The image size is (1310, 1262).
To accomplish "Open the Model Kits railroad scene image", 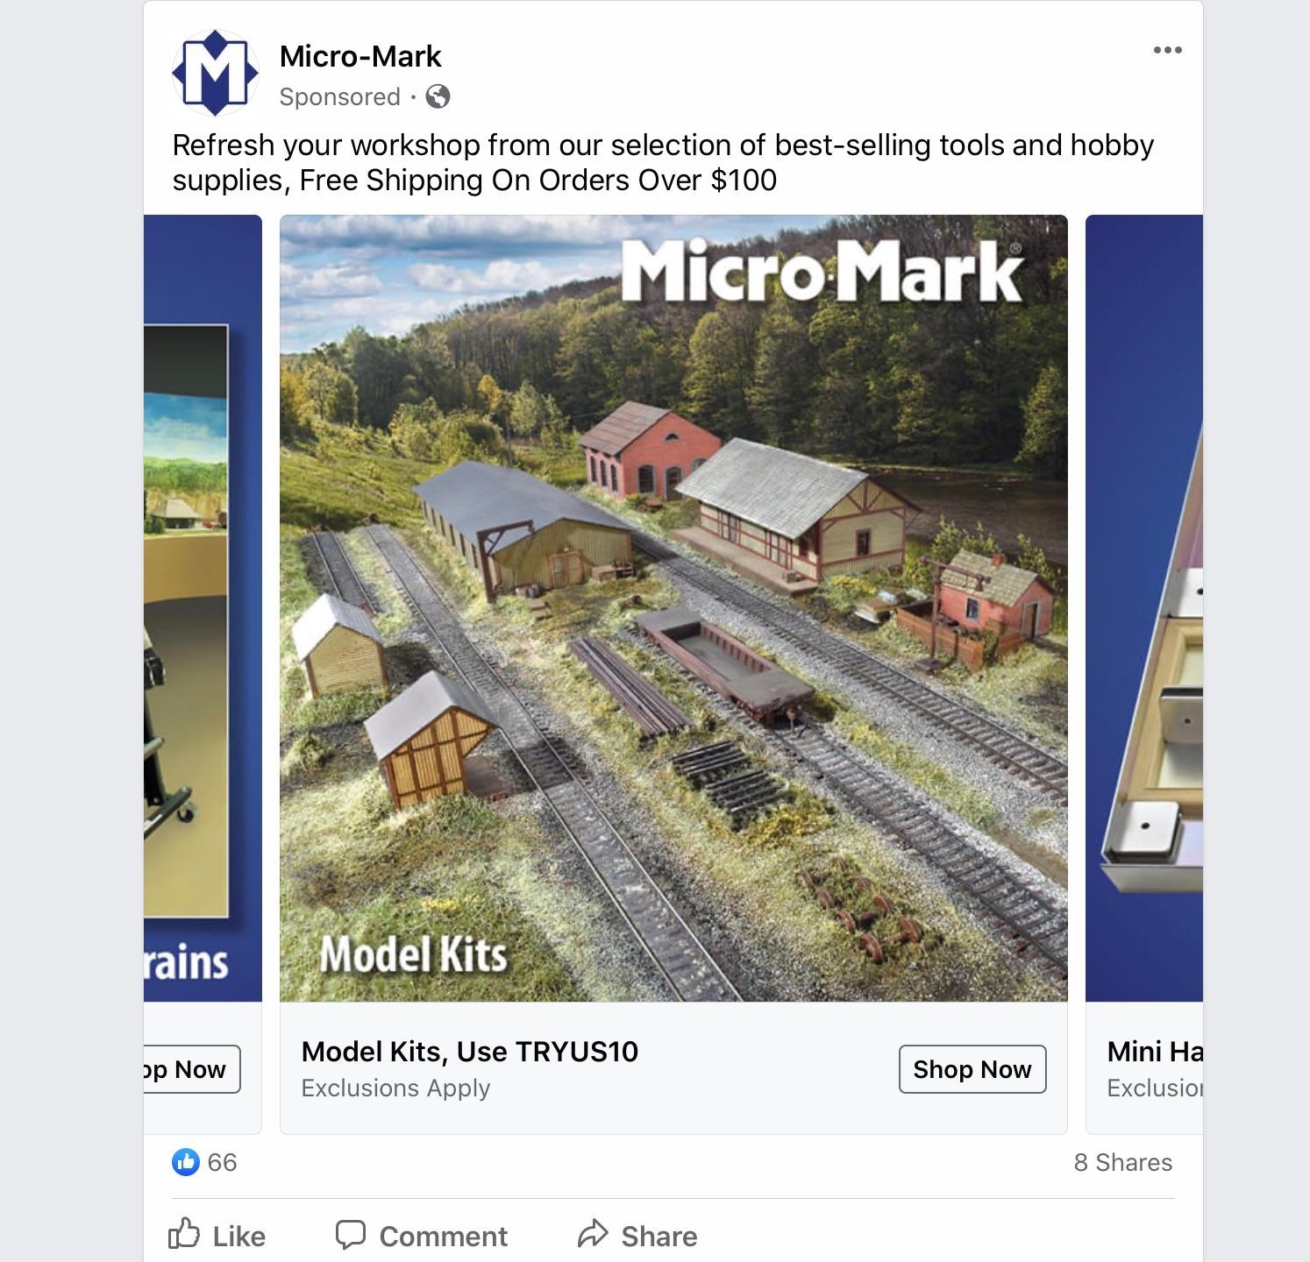I will 673,608.
